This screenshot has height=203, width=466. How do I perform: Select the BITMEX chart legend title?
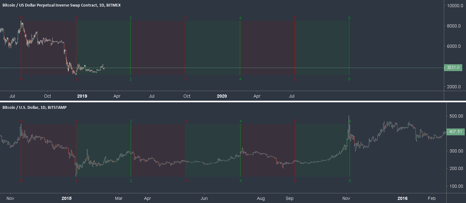(61, 5)
